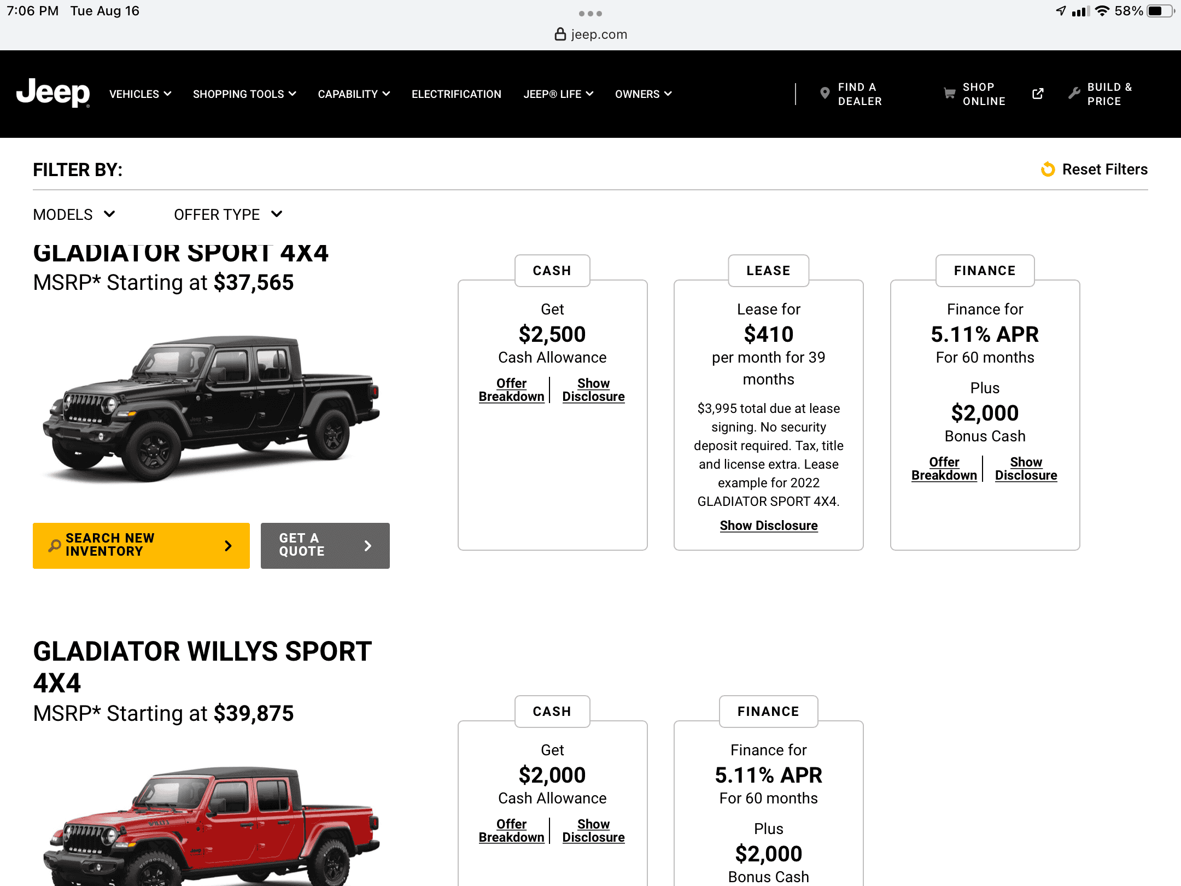
Task: Select the Cash tab for Gladiator Willys Sport
Action: (x=552, y=712)
